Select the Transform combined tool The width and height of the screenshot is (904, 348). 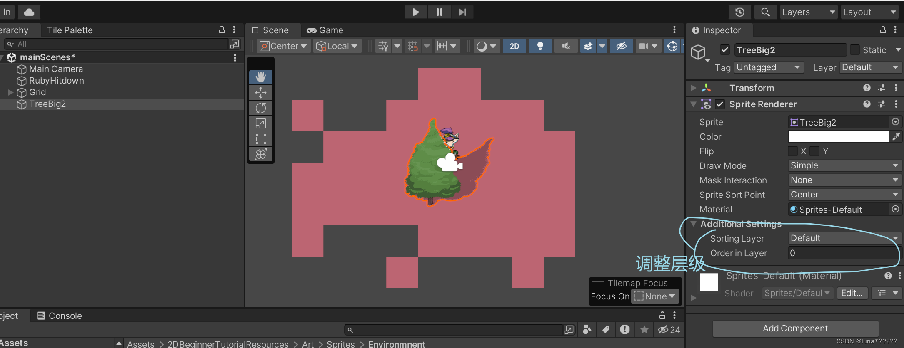(261, 154)
